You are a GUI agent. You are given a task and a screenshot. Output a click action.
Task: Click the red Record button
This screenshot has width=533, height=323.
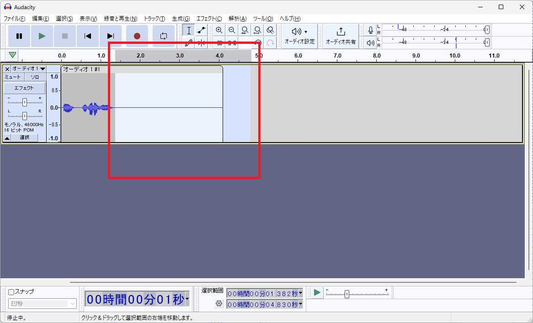point(137,36)
